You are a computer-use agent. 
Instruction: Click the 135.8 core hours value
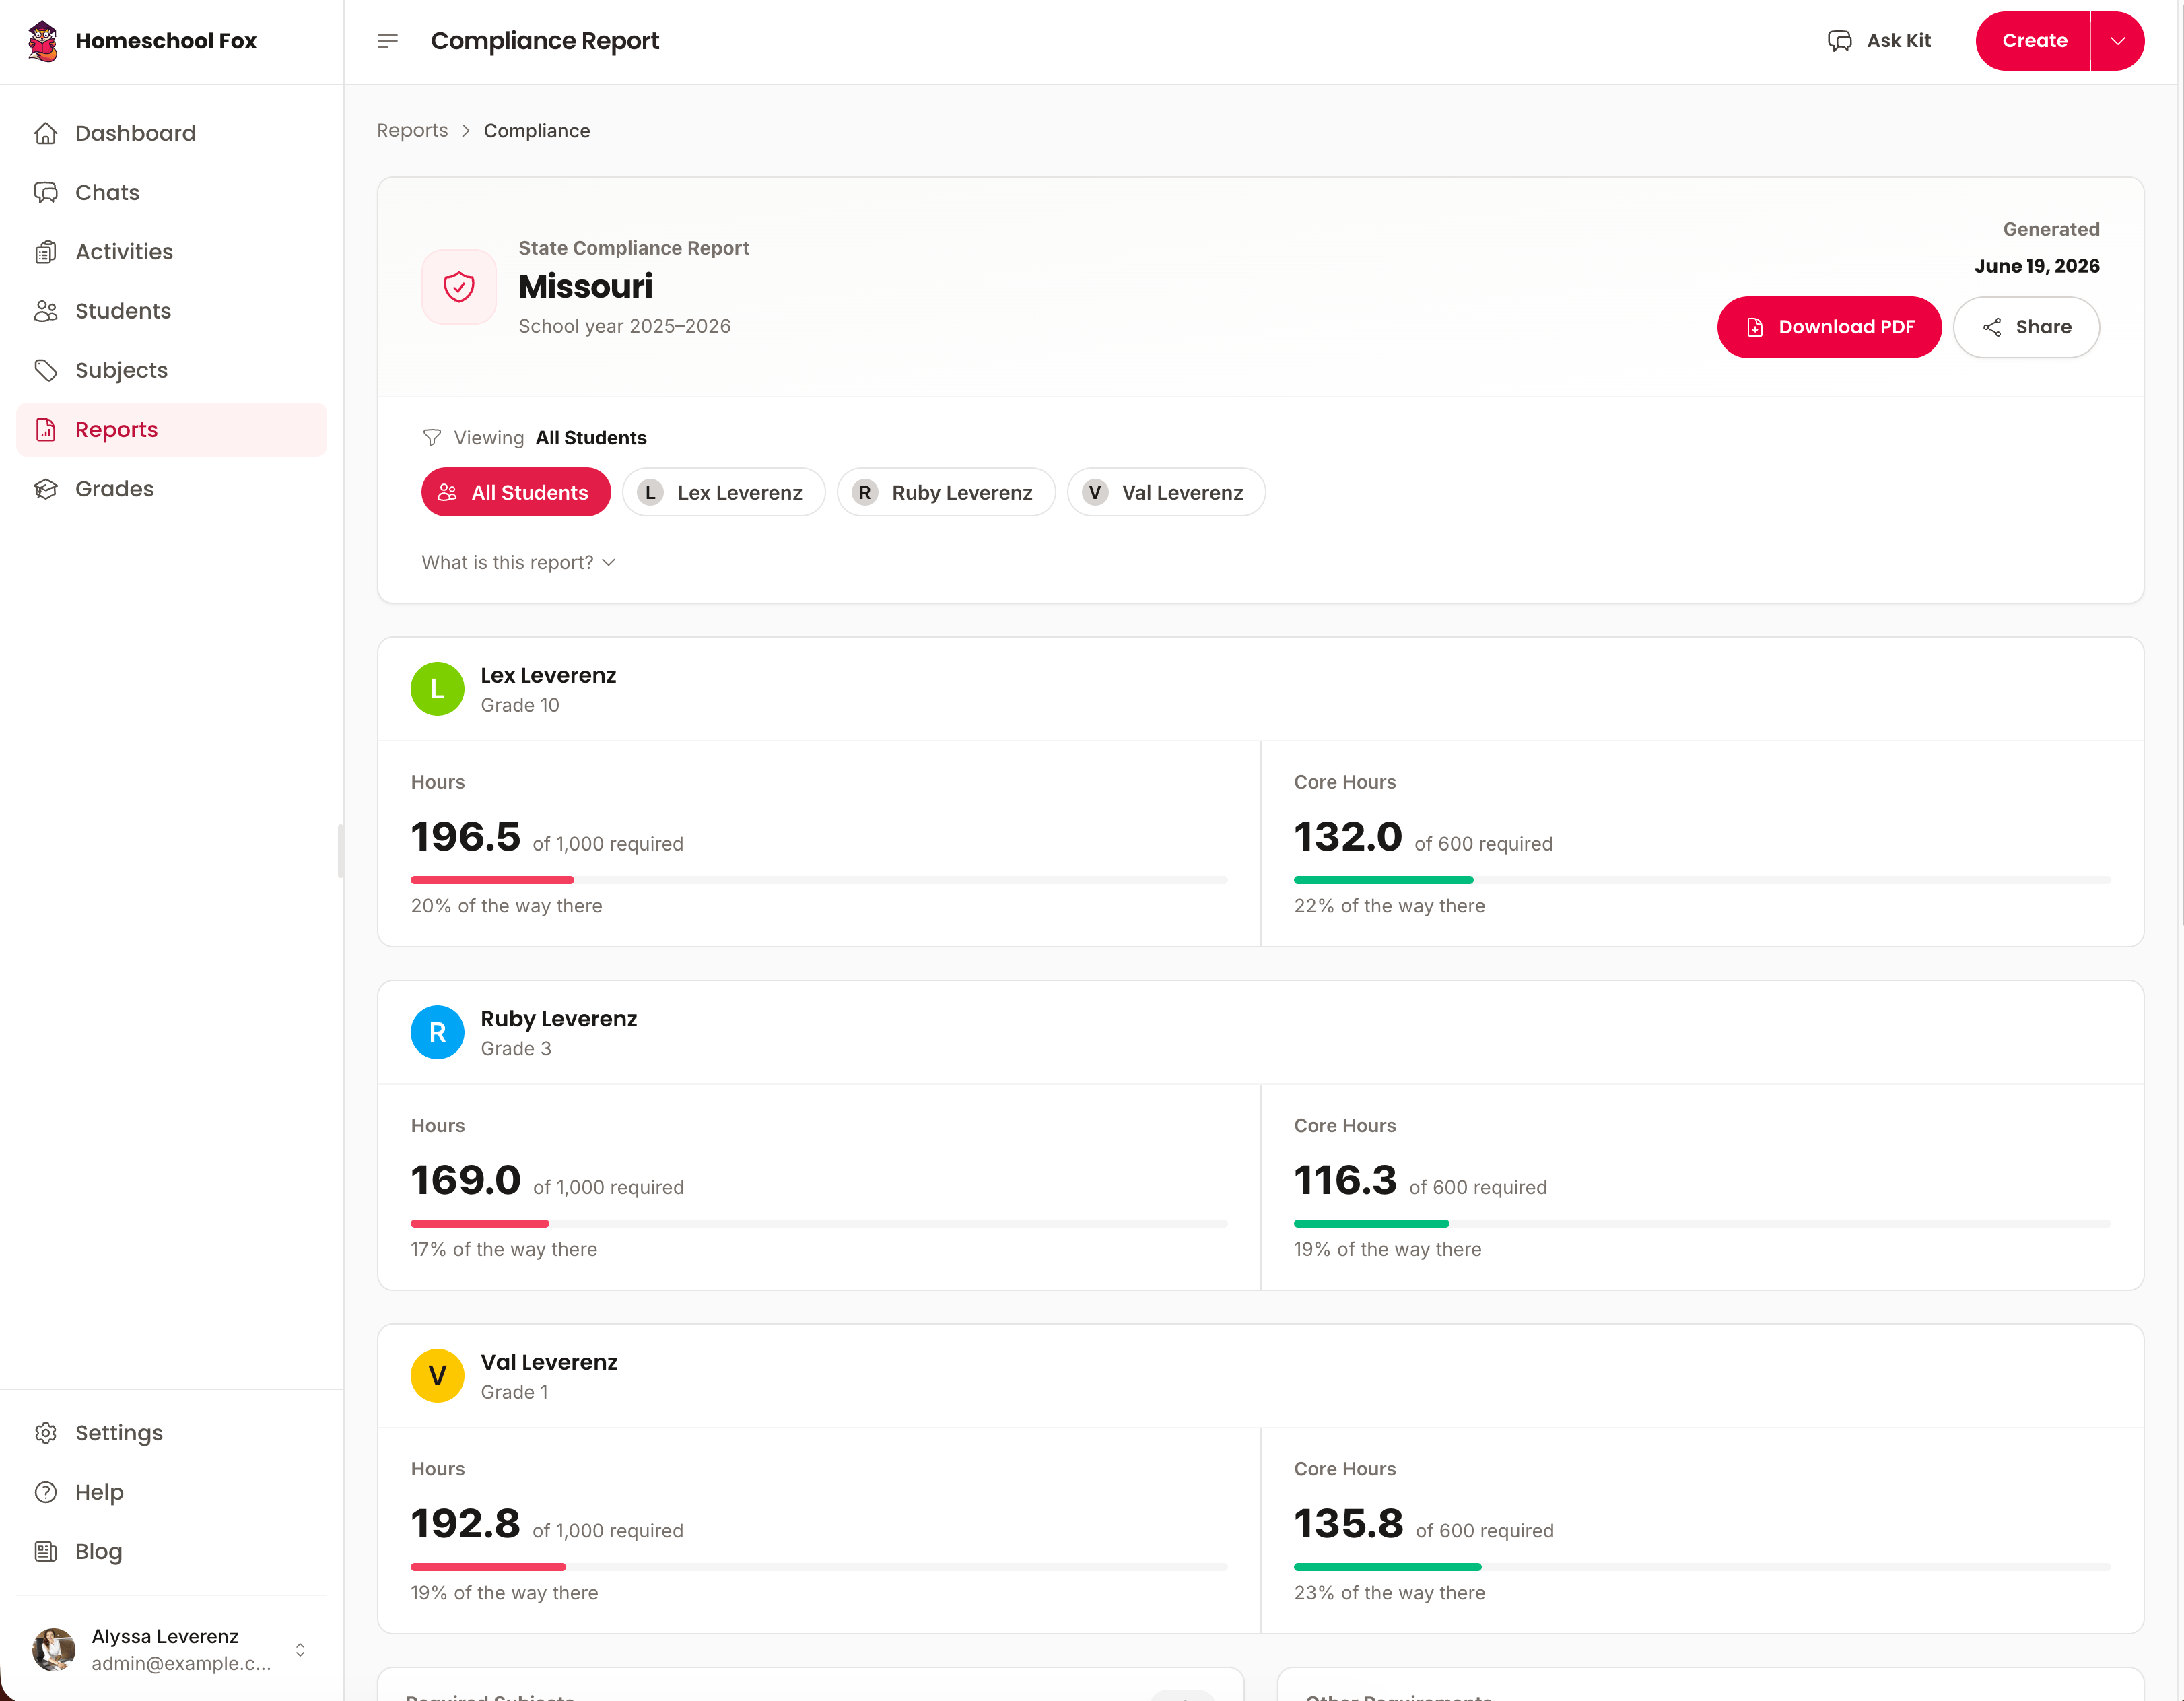point(1349,1524)
